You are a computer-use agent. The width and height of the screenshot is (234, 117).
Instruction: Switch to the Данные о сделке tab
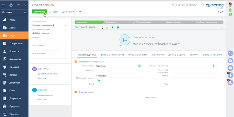pos(177,55)
